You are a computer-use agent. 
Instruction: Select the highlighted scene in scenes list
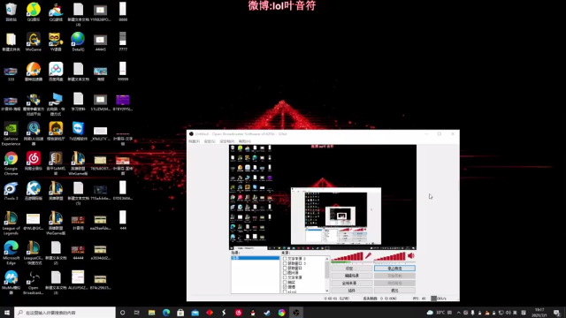pyautogui.click(x=256, y=258)
